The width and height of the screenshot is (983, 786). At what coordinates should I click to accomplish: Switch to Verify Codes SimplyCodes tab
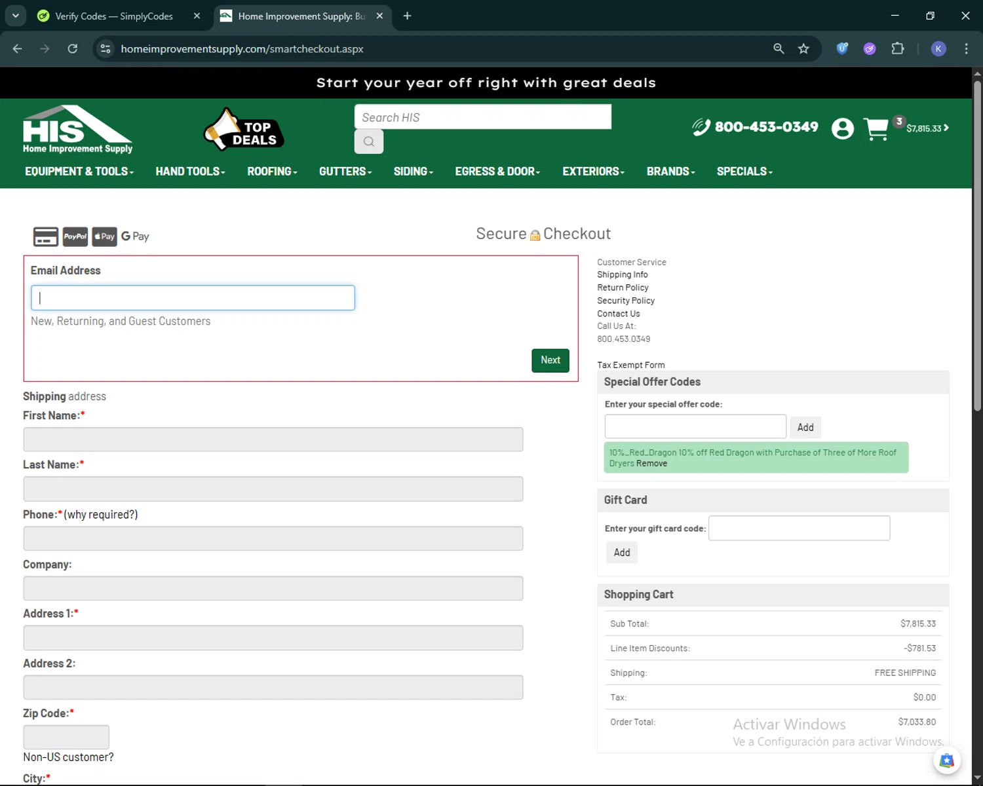point(114,16)
